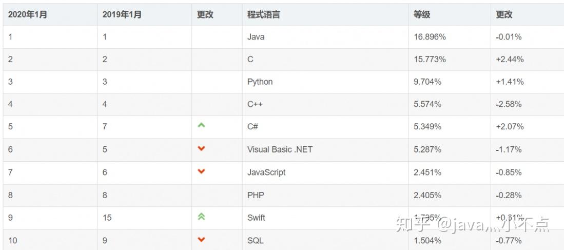Click the C++ language name

pyautogui.click(x=255, y=104)
